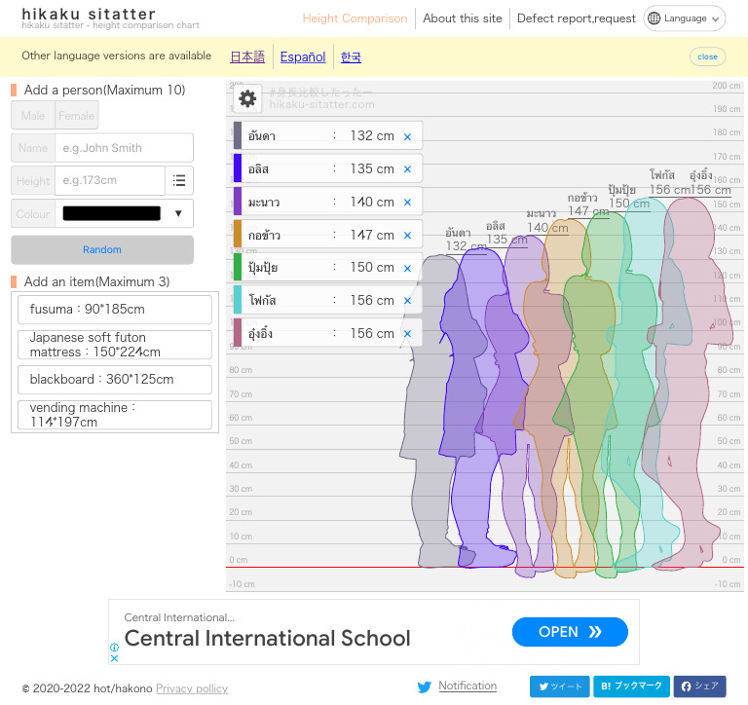This screenshot has width=748, height=705.
Task: Add the vending machine item
Action: pos(115,415)
